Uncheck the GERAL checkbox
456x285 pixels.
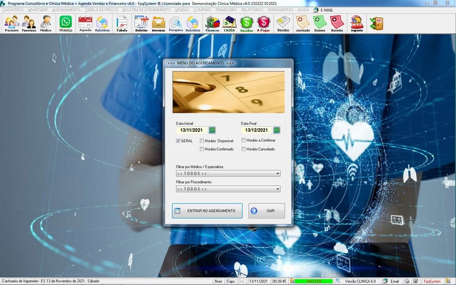tap(178, 141)
